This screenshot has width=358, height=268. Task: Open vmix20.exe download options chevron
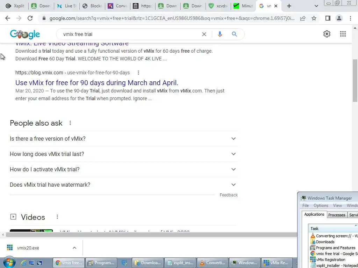(74, 248)
